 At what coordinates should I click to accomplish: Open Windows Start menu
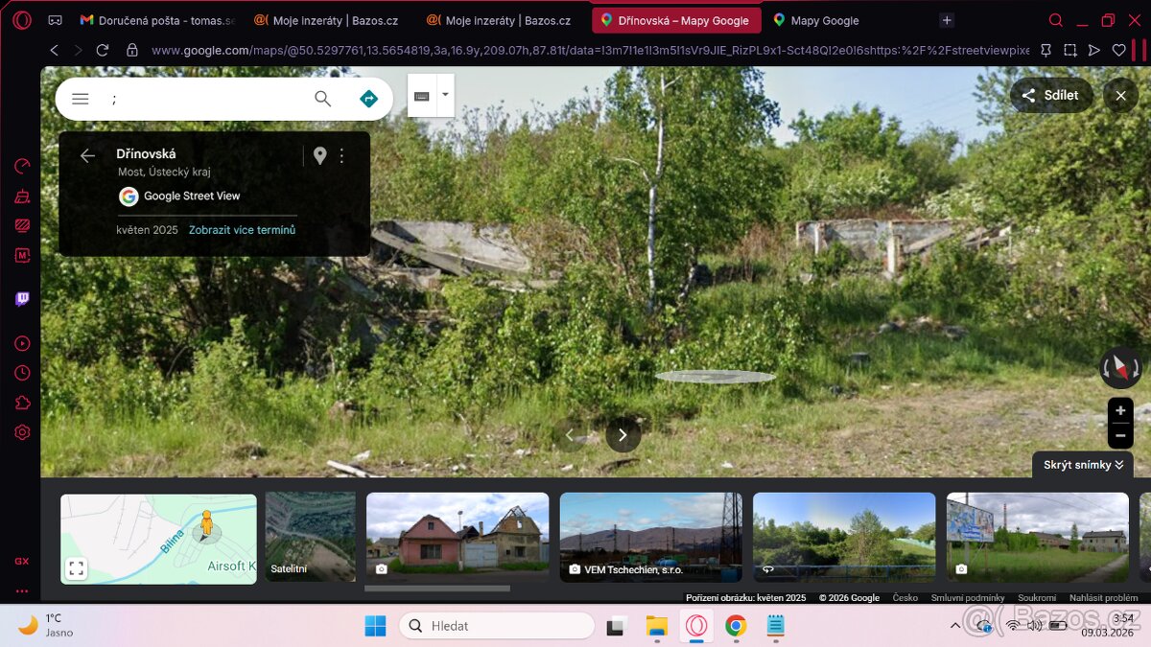coord(375,626)
